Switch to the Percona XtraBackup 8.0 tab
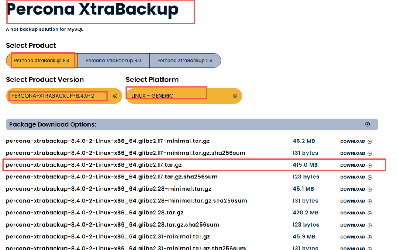 point(113,61)
